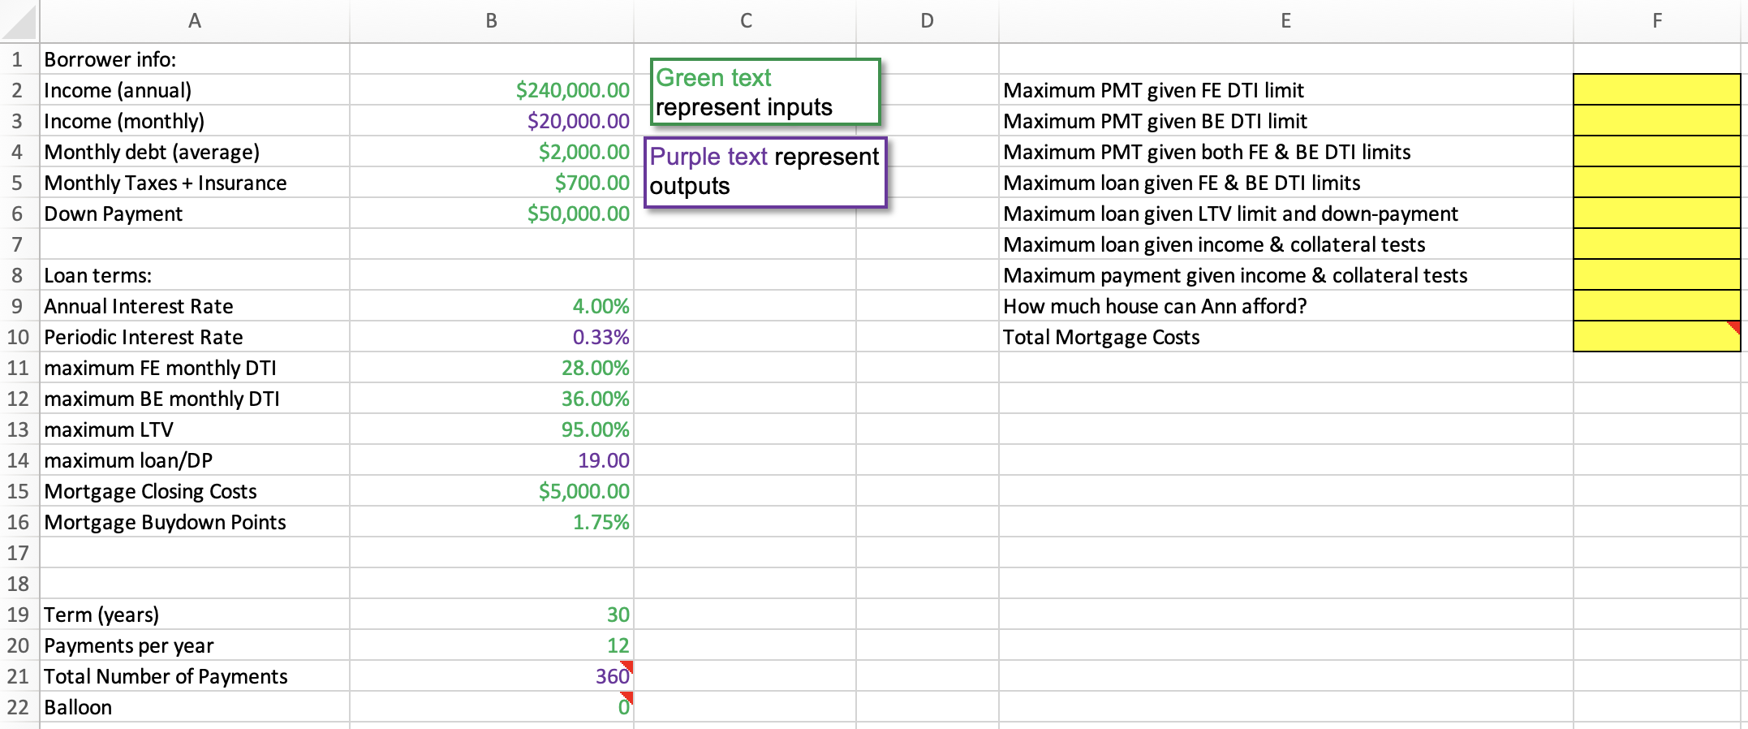Select the $20,000.00 monthly income cell

[x=492, y=121]
